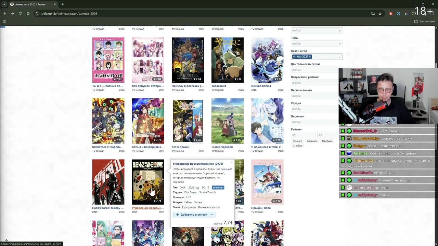Focus the rating 'до' input field

coord(328,135)
